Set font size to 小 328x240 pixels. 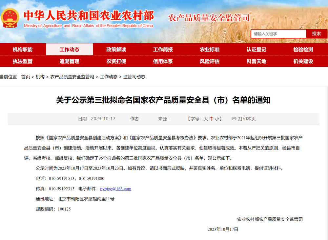[x=217, y=119]
